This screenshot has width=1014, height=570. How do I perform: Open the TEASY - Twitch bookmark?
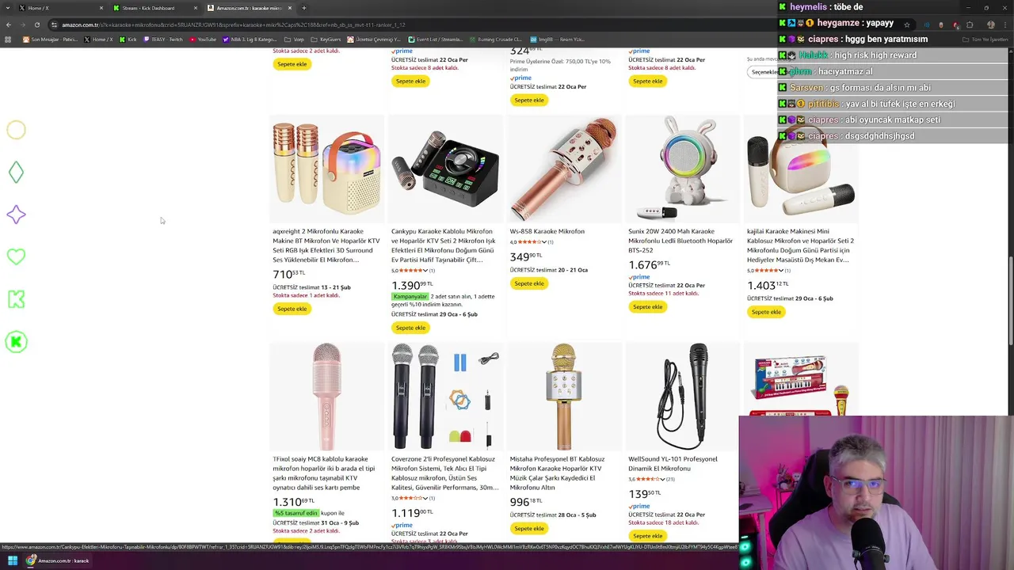[x=163, y=39]
